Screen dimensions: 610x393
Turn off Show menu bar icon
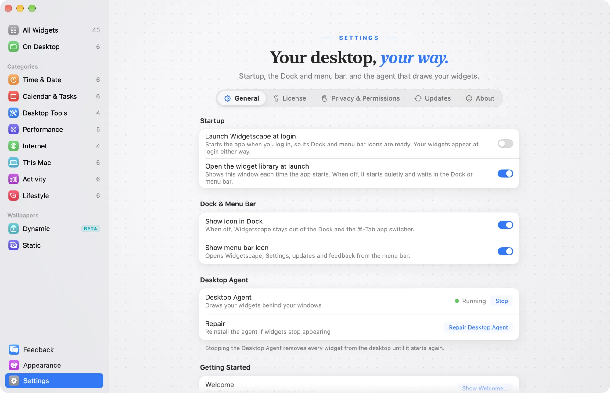tap(505, 251)
